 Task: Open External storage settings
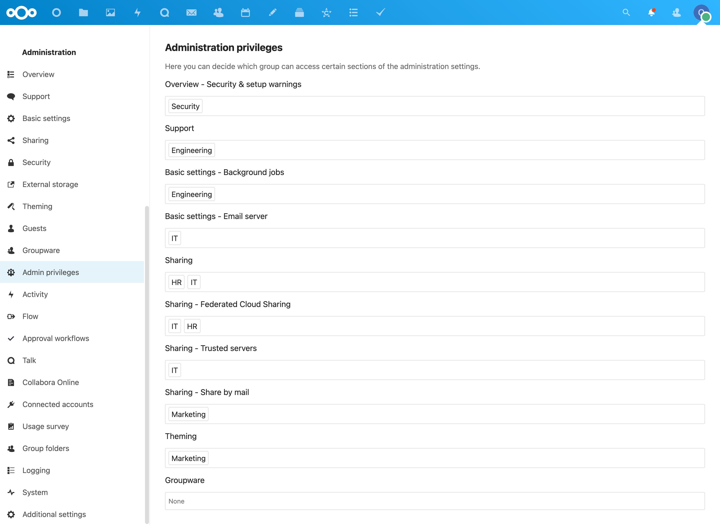[72, 184]
